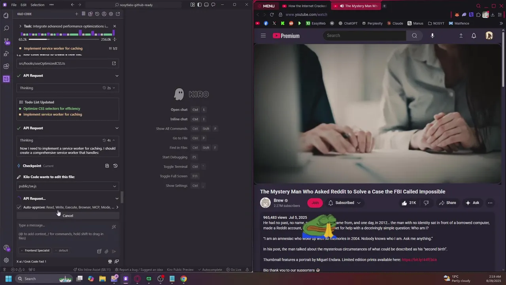Toggle Kiro panel layout button
Screen dimensions: 506x285
coord(206,5)
